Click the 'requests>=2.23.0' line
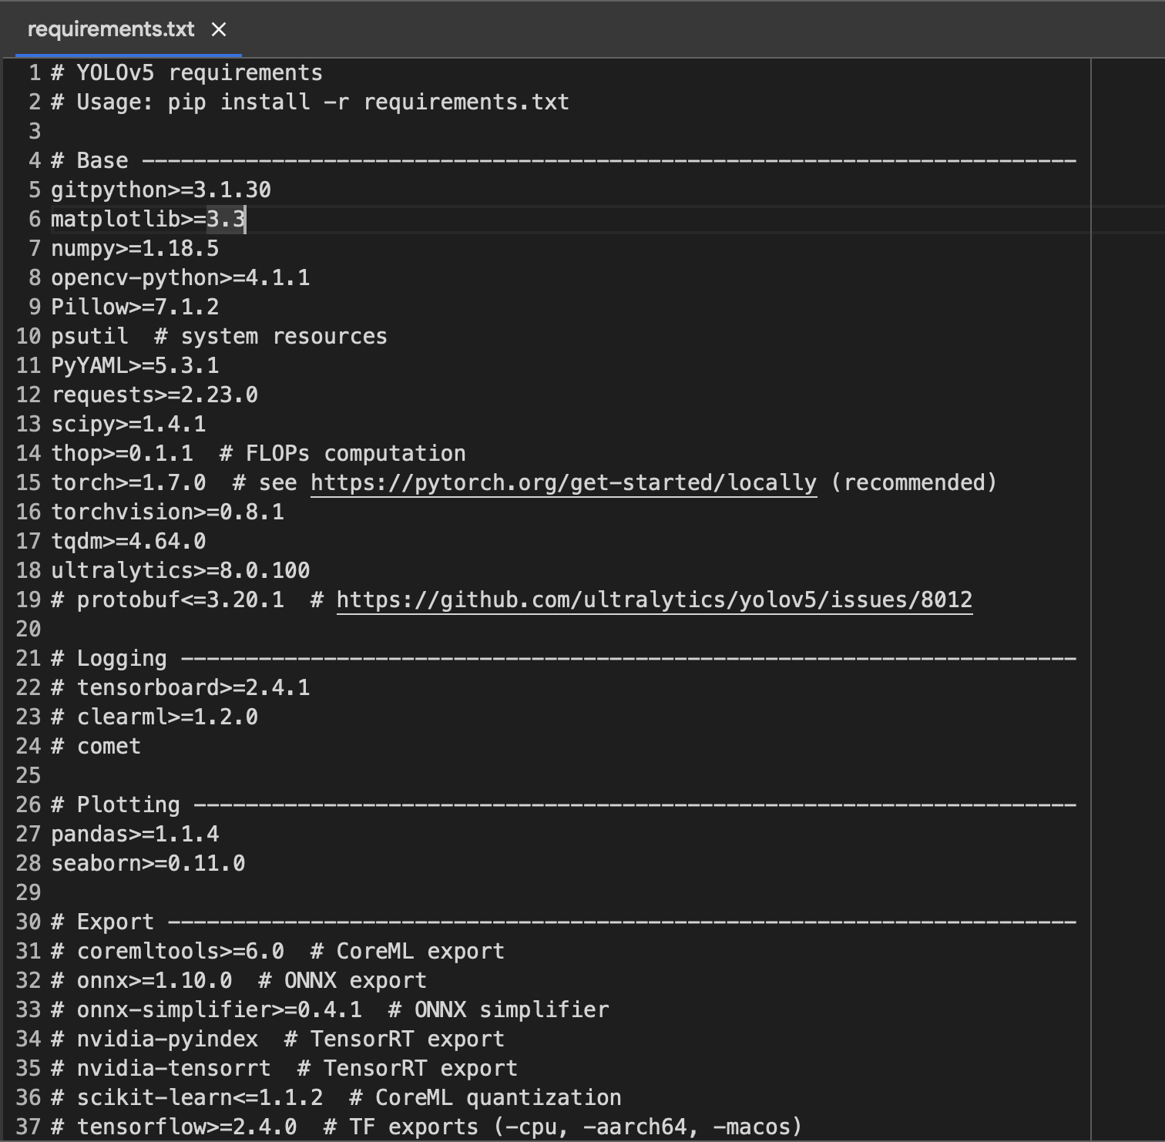Image resolution: width=1165 pixels, height=1142 pixels. [x=154, y=395]
